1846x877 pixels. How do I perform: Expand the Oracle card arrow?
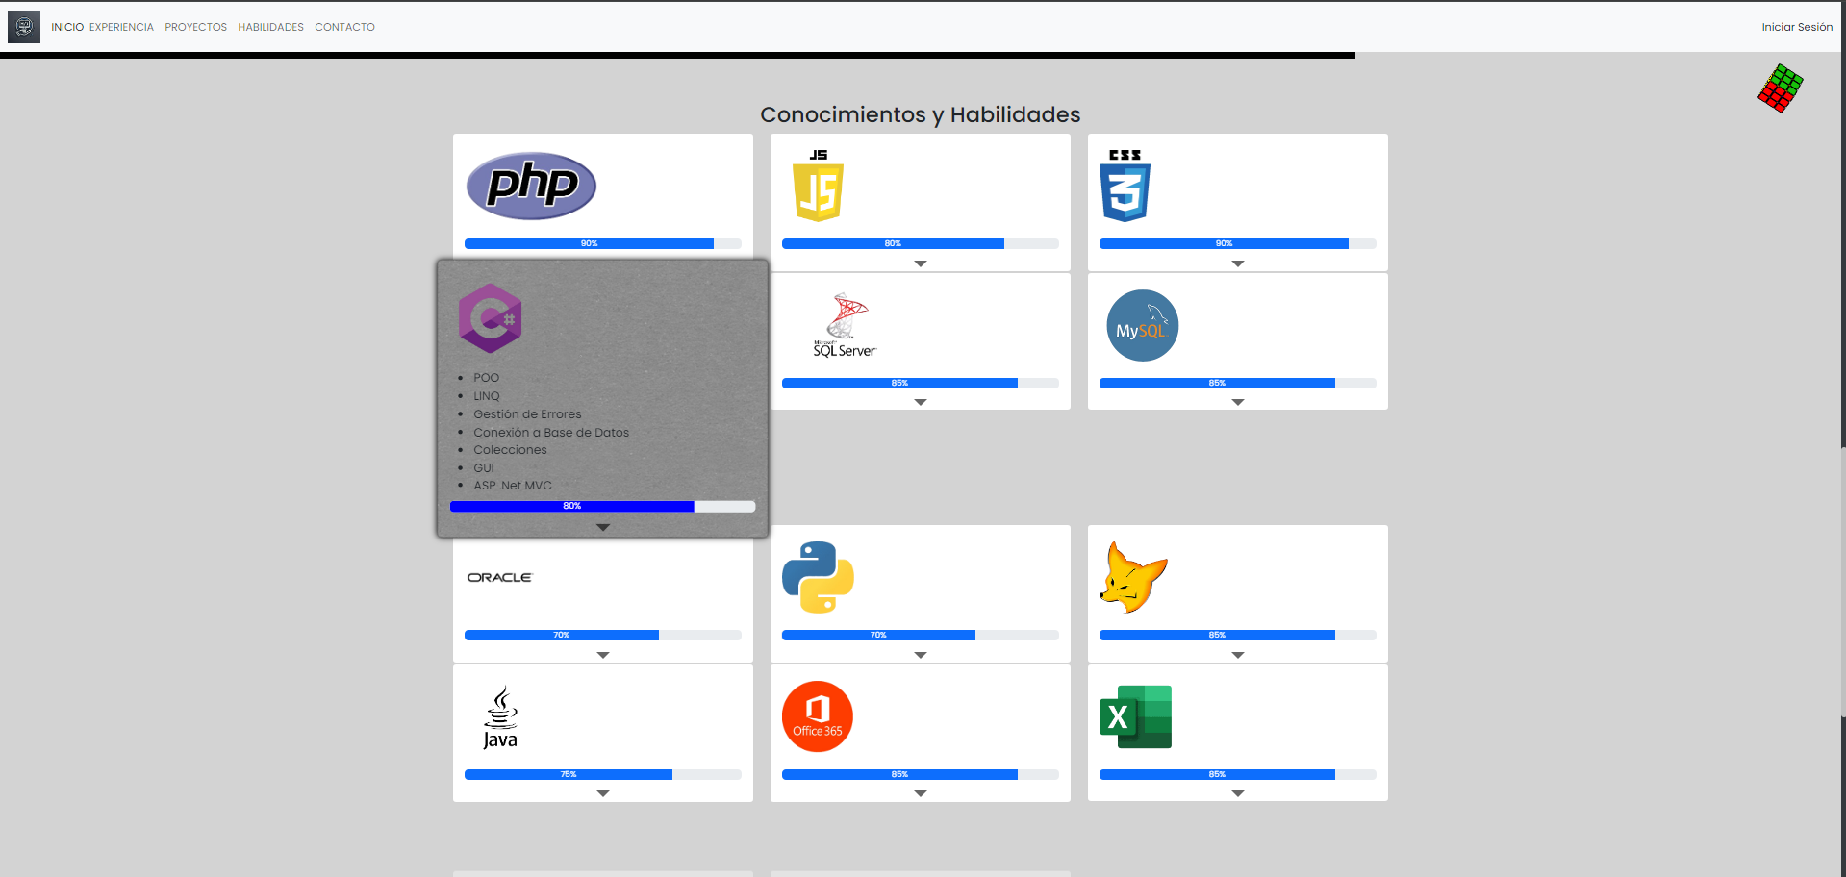[603, 655]
